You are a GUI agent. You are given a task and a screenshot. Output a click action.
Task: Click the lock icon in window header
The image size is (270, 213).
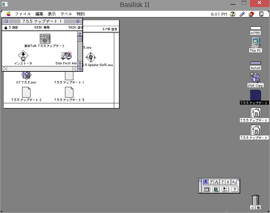coord(6,28)
